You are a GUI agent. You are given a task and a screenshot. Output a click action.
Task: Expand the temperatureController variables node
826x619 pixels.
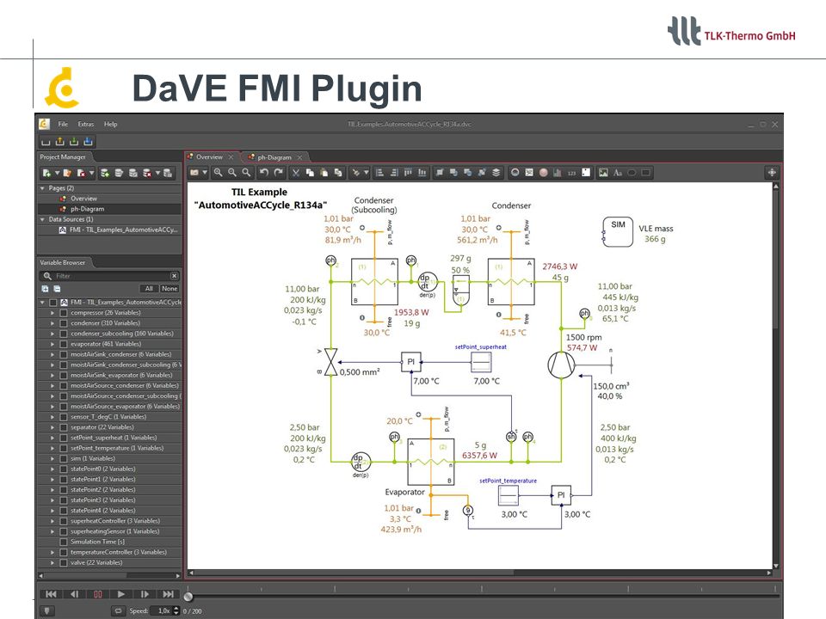(52, 552)
